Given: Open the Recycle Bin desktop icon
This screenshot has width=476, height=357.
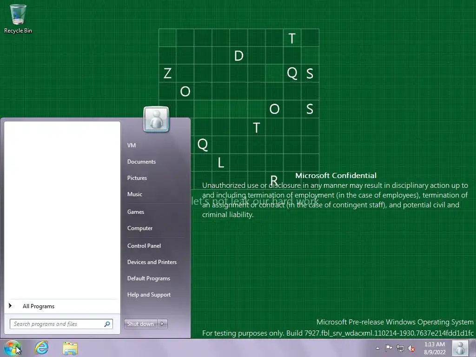Looking at the screenshot, I should 18,19.
